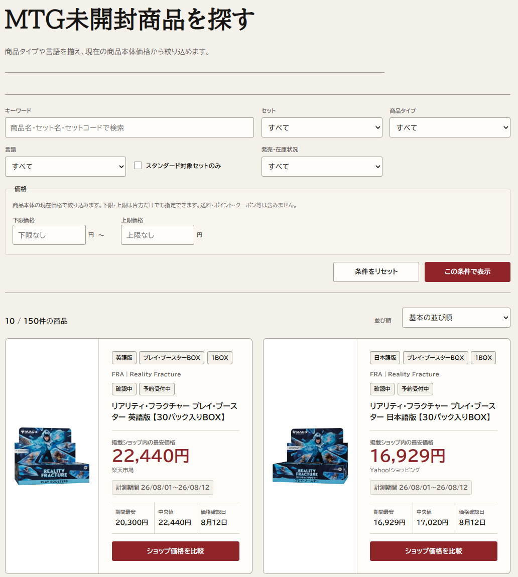Open the Japanese Reality Fracture box image
This screenshot has width=518, height=577.
coord(310,456)
